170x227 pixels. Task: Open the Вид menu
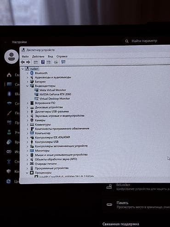click(51, 57)
